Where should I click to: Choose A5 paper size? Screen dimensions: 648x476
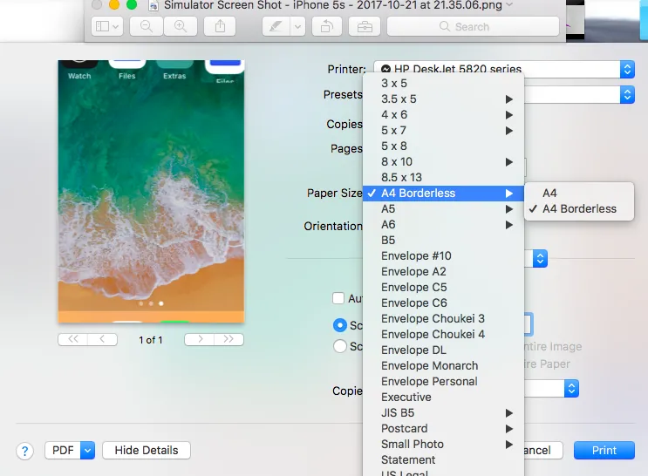443,209
